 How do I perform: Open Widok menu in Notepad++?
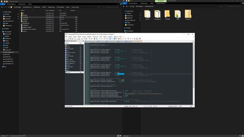coord(79,37)
